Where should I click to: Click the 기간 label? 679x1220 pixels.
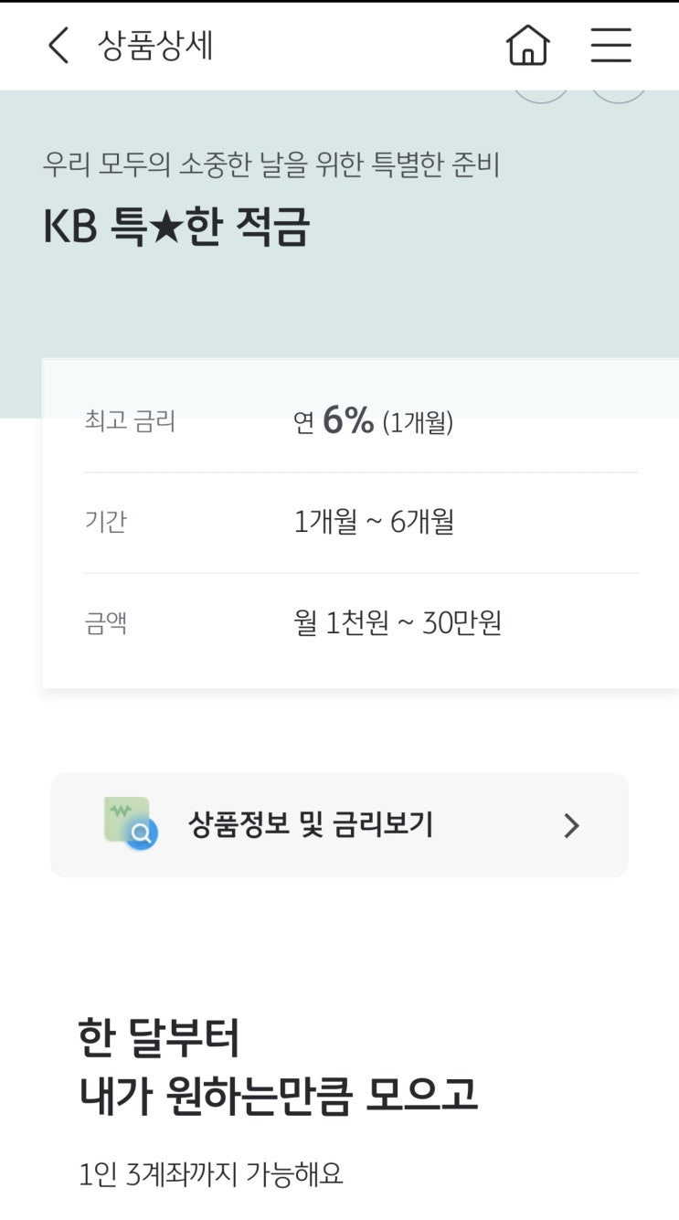106,523
